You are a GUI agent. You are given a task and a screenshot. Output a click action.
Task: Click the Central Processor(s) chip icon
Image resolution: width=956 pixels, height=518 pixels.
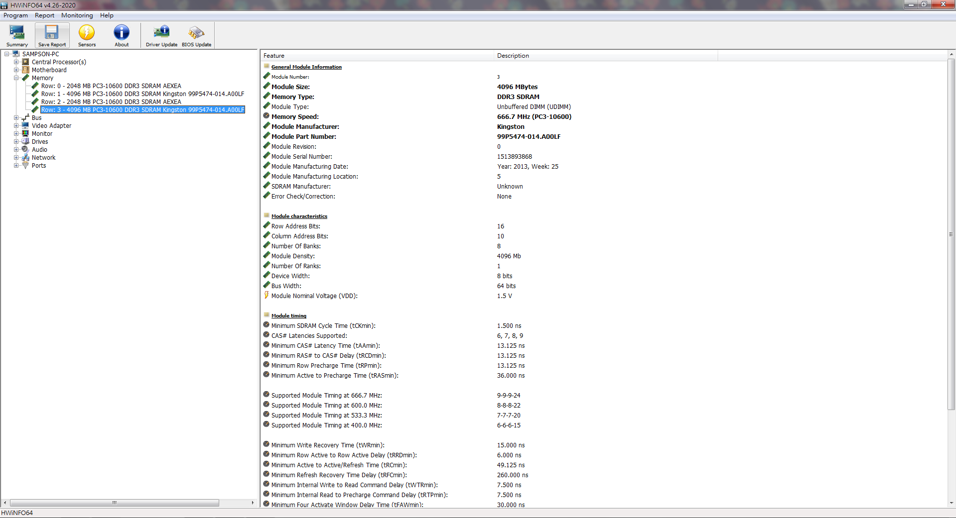click(25, 62)
